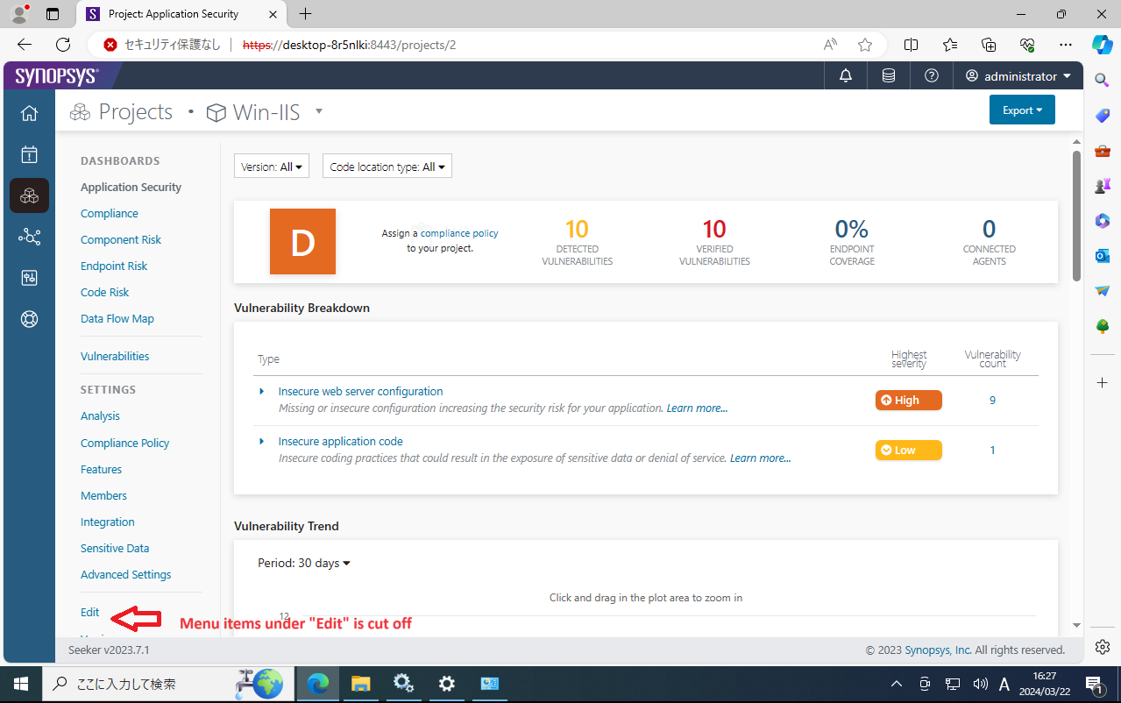1121x703 pixels.
Task: Open the help question mark icon
Action: pos(932,76)
